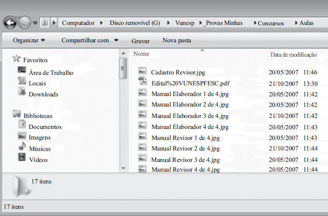This screenshot has width=328, height=216.
Task: Sort files by the Nome column header
Action: [x=141, y=54]
